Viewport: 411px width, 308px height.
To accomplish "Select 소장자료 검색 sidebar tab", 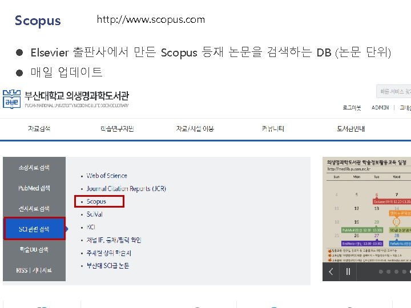I will click(34, 167).
